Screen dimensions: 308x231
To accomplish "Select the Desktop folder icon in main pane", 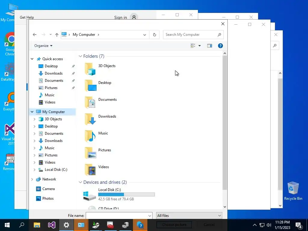I will 90,86.
